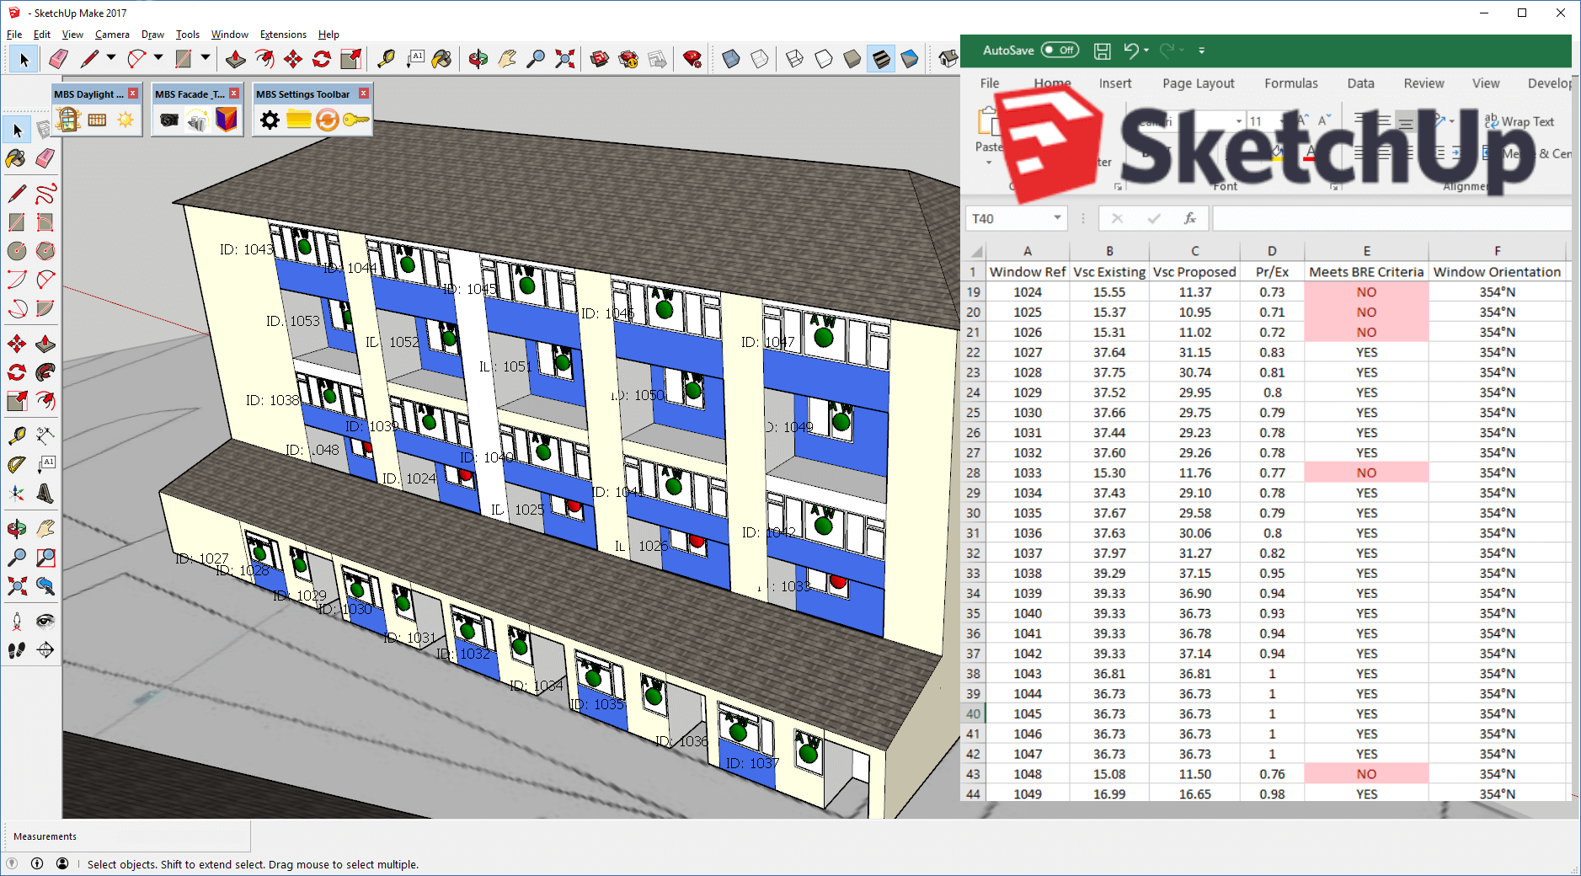Close the MBS Settings Toolbar panel
The height and width of the screenshot is (876, 1581).
(x=364, y=93)
